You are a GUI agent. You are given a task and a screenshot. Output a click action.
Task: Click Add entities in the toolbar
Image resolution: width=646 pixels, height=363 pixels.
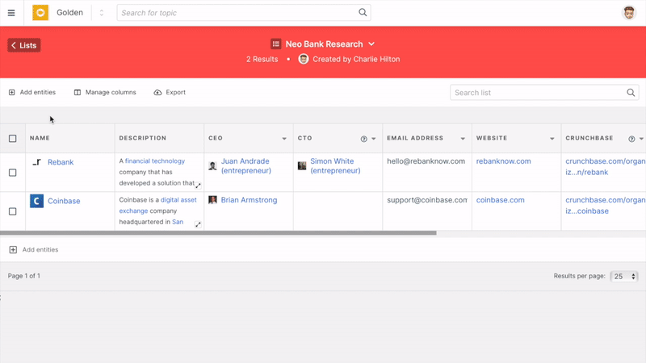32,92
